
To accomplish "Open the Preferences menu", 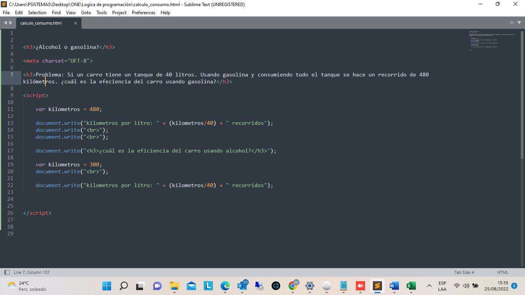I will 143,12.
